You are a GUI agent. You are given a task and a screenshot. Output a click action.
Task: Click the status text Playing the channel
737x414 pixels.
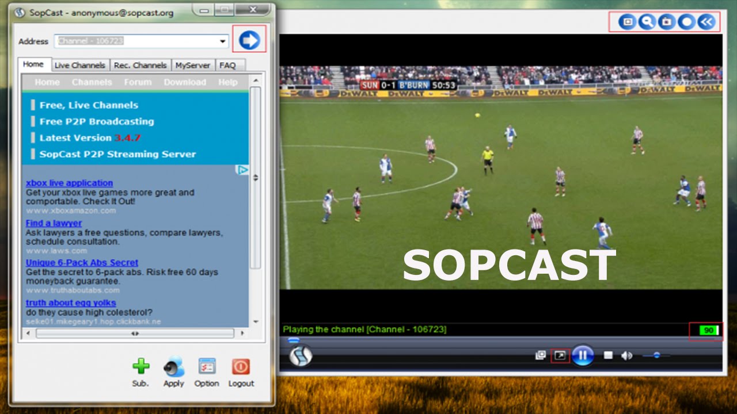[x=364, y=329]
